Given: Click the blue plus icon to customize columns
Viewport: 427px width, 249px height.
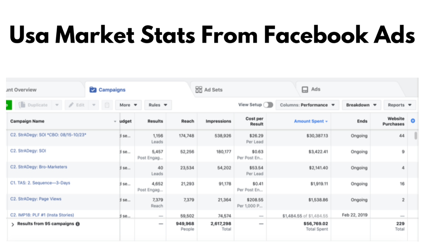Looking at the screenshot, I should pos(413,120).
